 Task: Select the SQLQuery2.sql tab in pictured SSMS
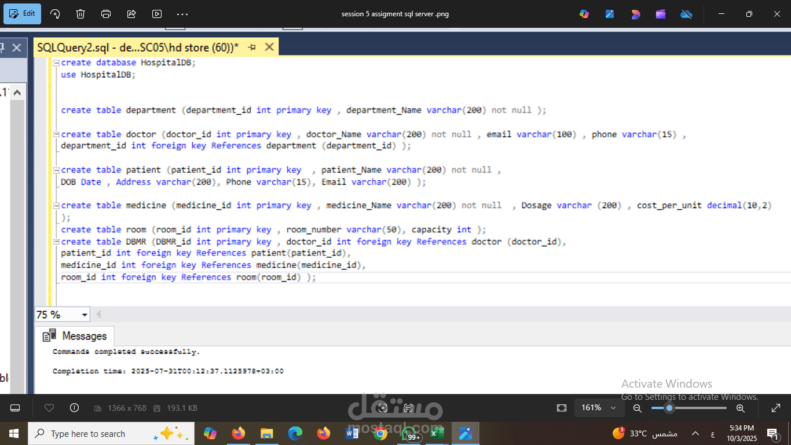click(x=138, y=48)
